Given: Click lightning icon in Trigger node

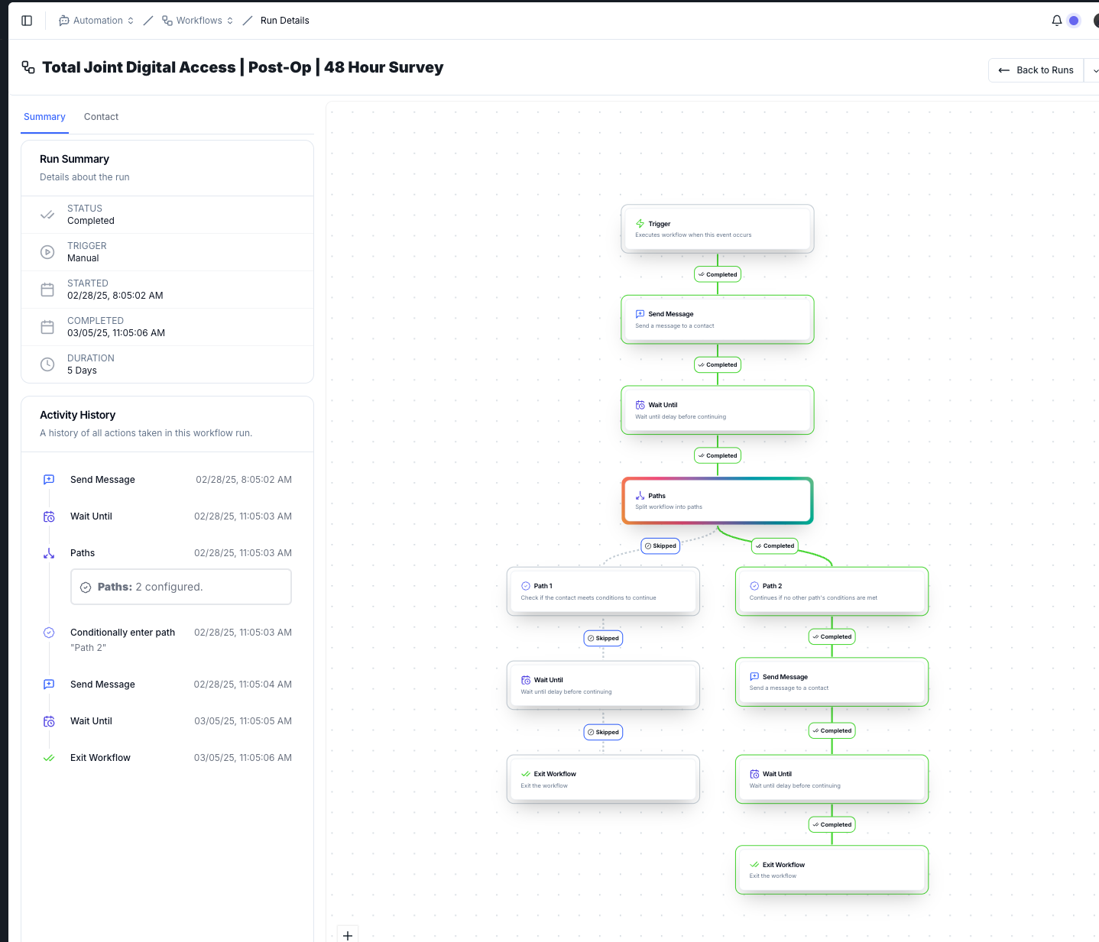Looking at the screenshot, I should (x=640, y=224).
